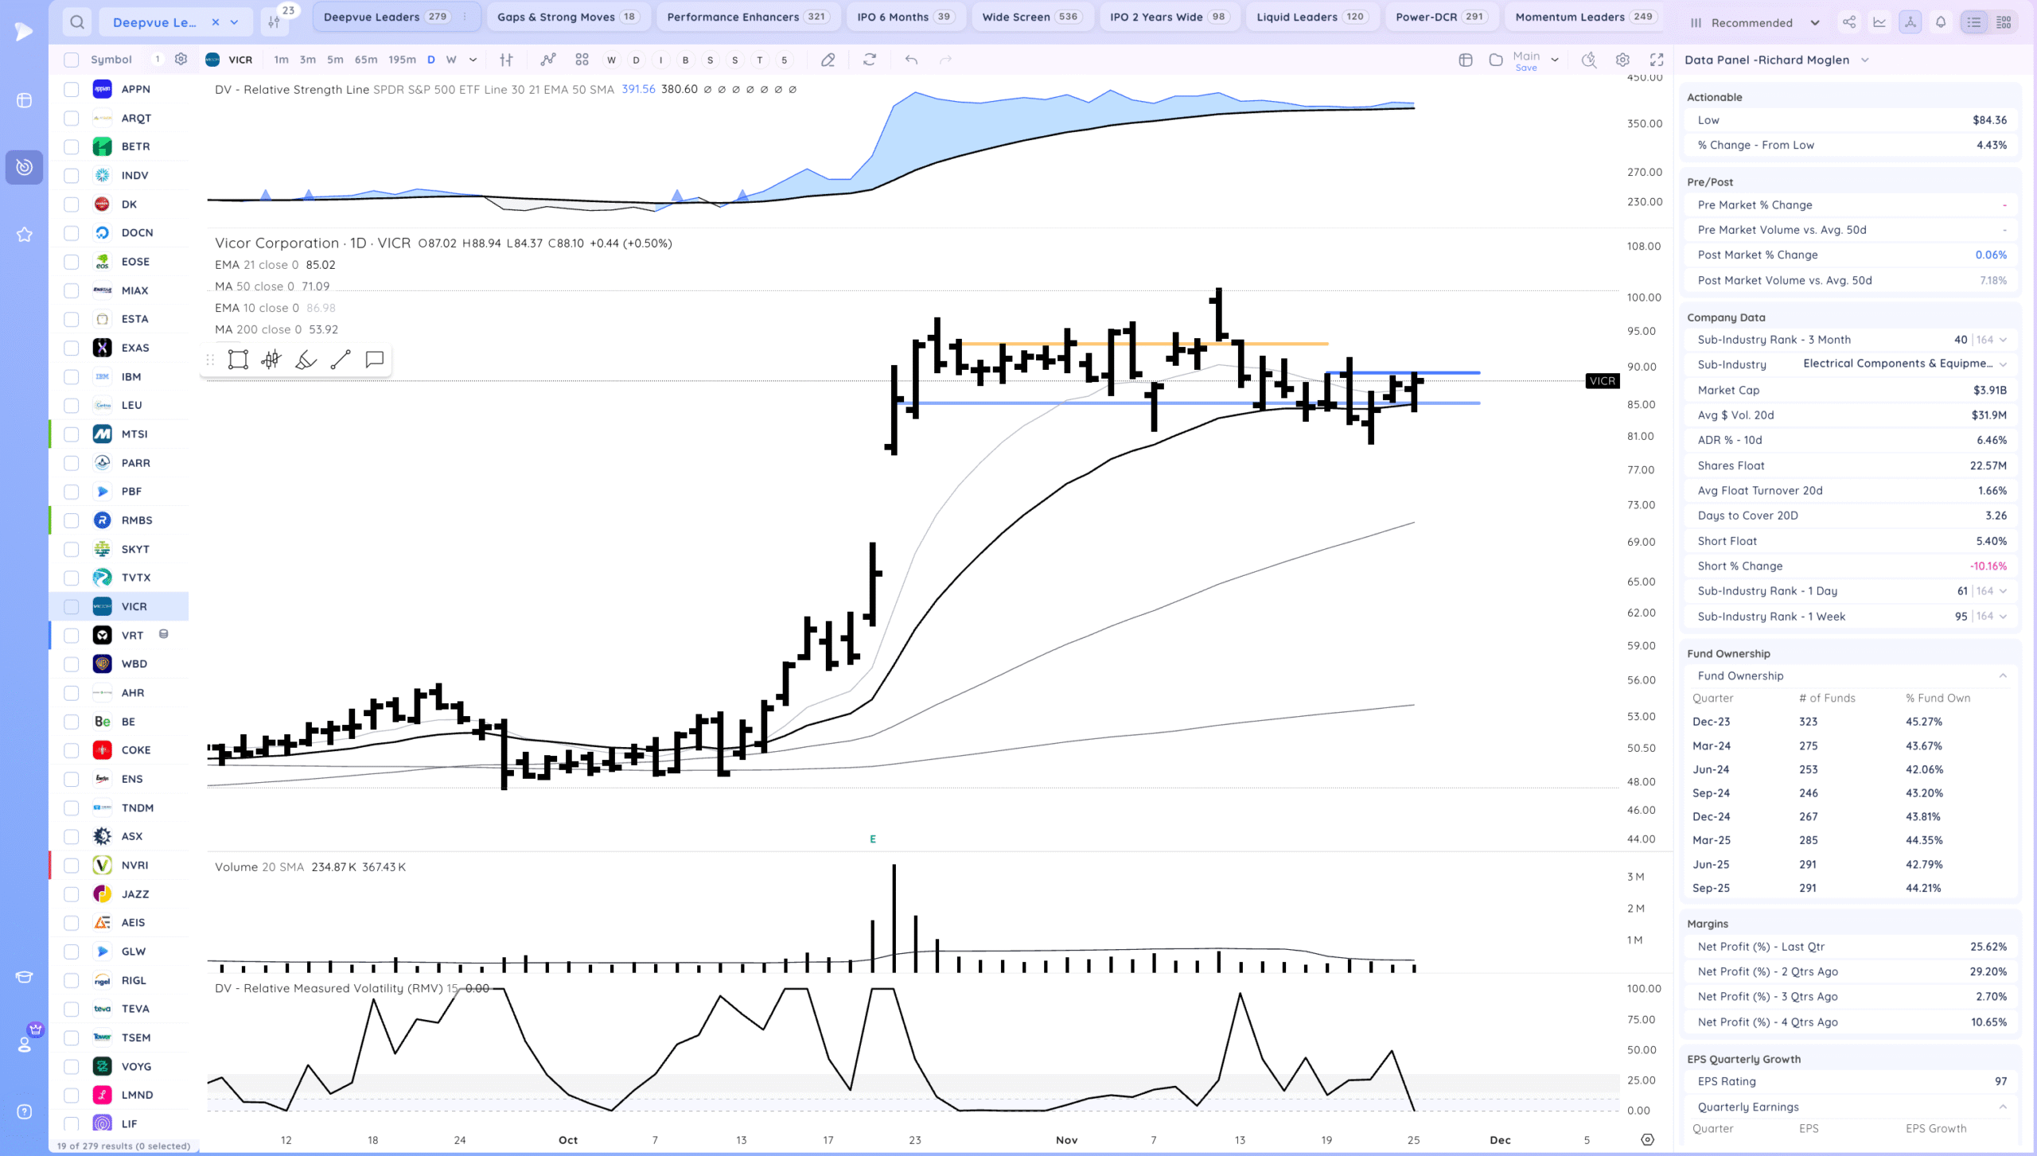Click the search magnifier icon
Viewport: 2037px width, 1156px height.
pos(76,22)
